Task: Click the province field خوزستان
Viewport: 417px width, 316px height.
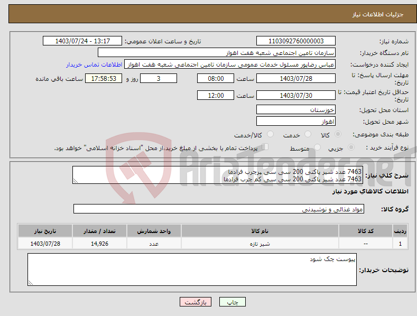Action: click(296, 109)
